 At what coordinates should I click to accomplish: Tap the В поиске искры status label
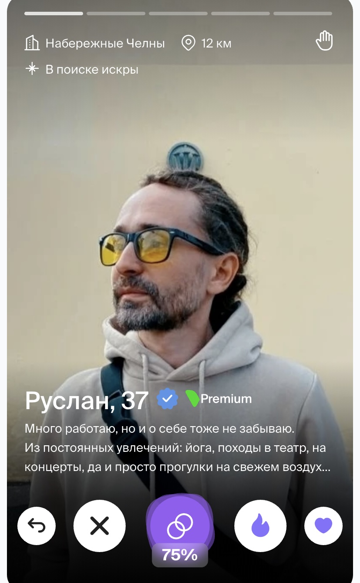pyautogui.click(x=92, y=69)
